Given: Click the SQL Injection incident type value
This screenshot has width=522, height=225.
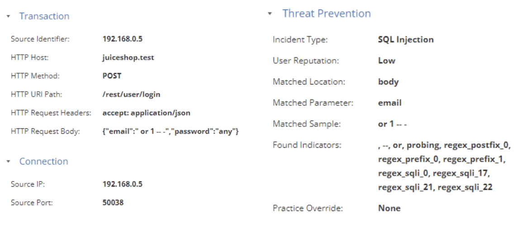Looking at the screenshot, I should click(406, 40).
